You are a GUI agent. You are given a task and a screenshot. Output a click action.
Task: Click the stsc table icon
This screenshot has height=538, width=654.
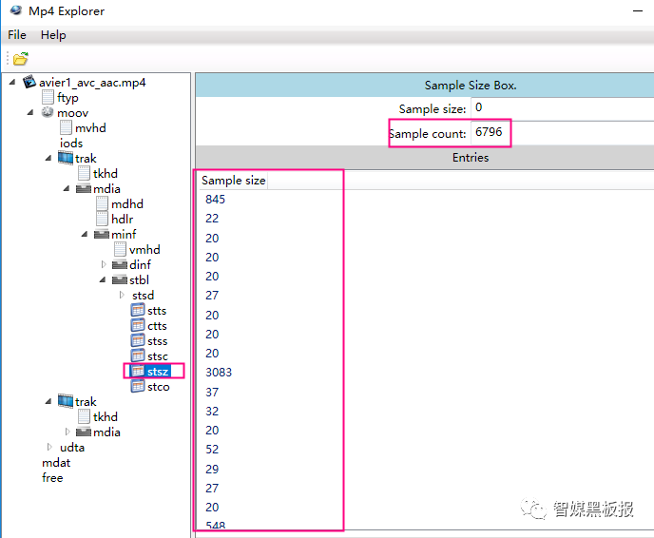click(x=138, y=355)
